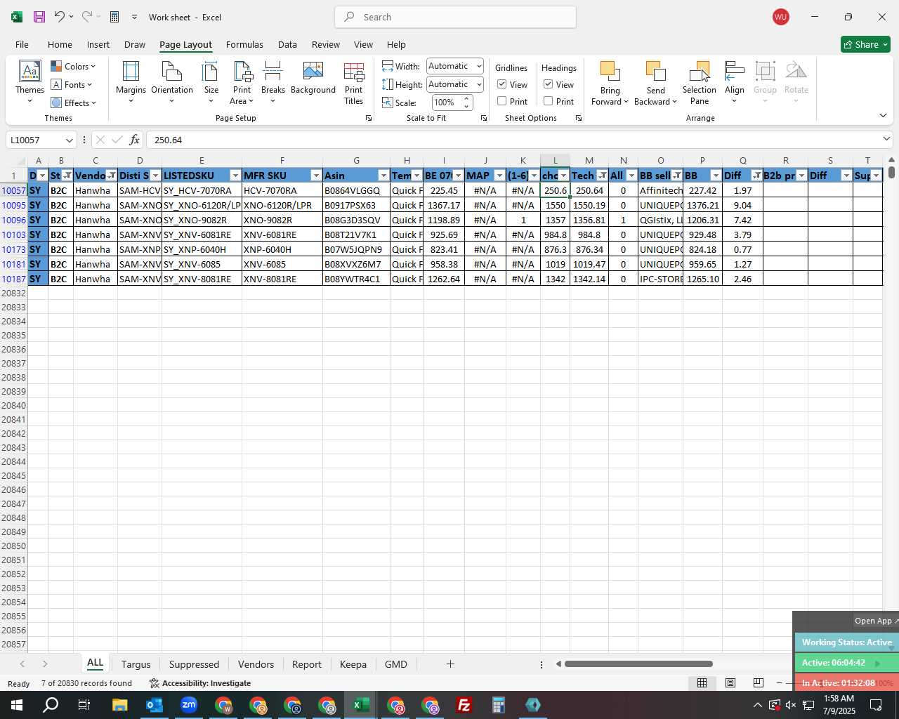This screenshot has width=899, height=719.
Task: Toggle Headings View checkbox
Action: pos(549,84)
